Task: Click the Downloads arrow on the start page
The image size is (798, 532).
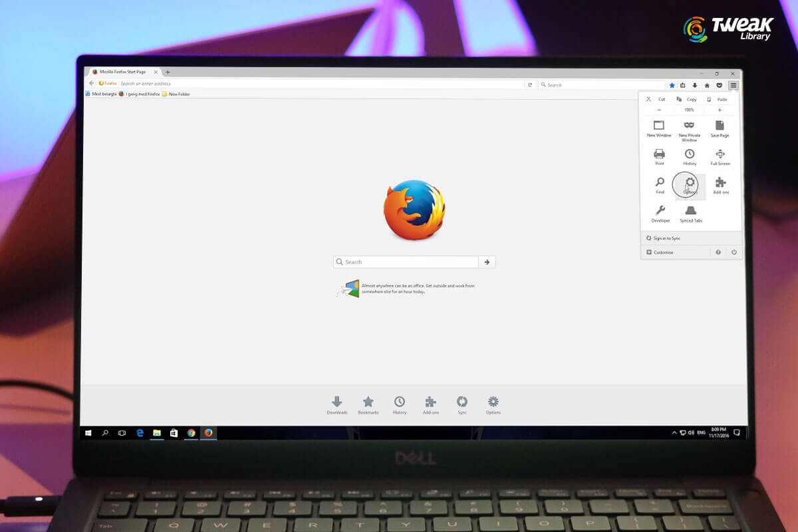Action: (x=336, y=402)
